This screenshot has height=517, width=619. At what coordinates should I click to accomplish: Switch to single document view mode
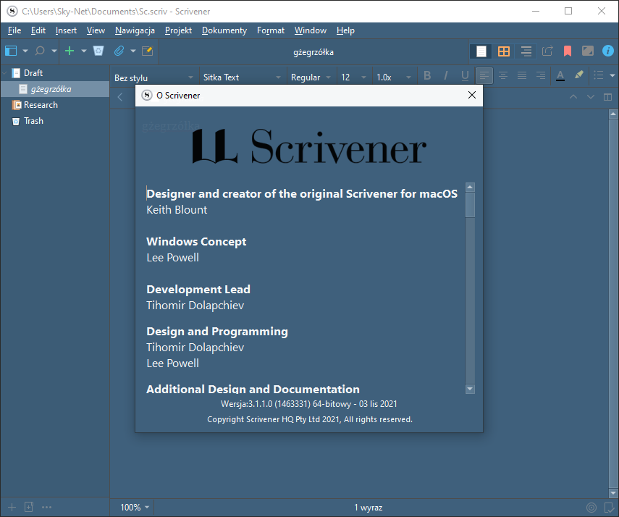coord(481,51)
